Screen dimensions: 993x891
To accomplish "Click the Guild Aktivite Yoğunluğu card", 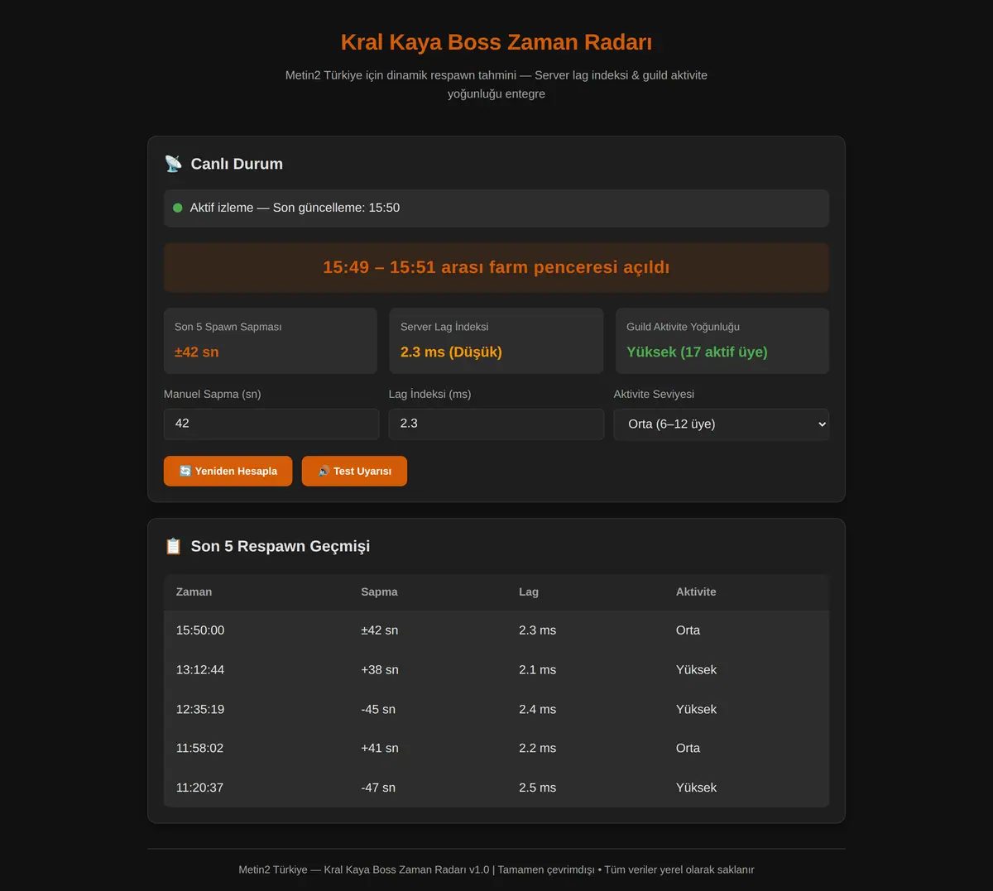I will (x=722, y=341).
